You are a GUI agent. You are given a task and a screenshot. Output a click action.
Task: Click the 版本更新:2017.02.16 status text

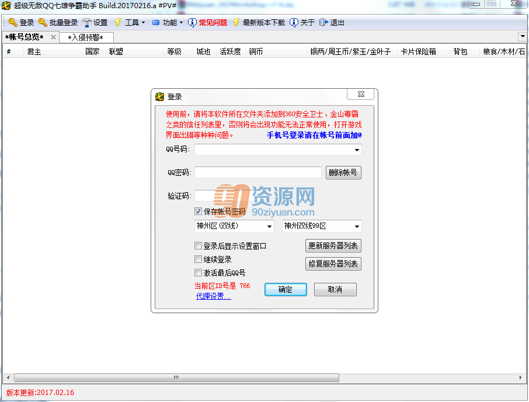click(40, 393)
